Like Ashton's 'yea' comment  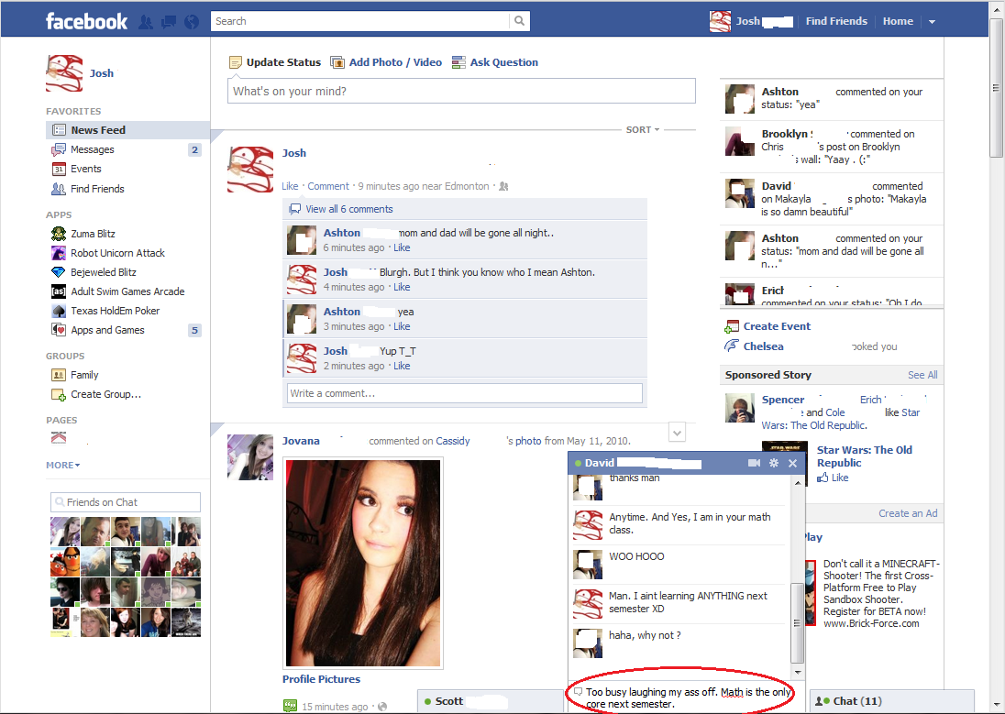pos(402,326)
